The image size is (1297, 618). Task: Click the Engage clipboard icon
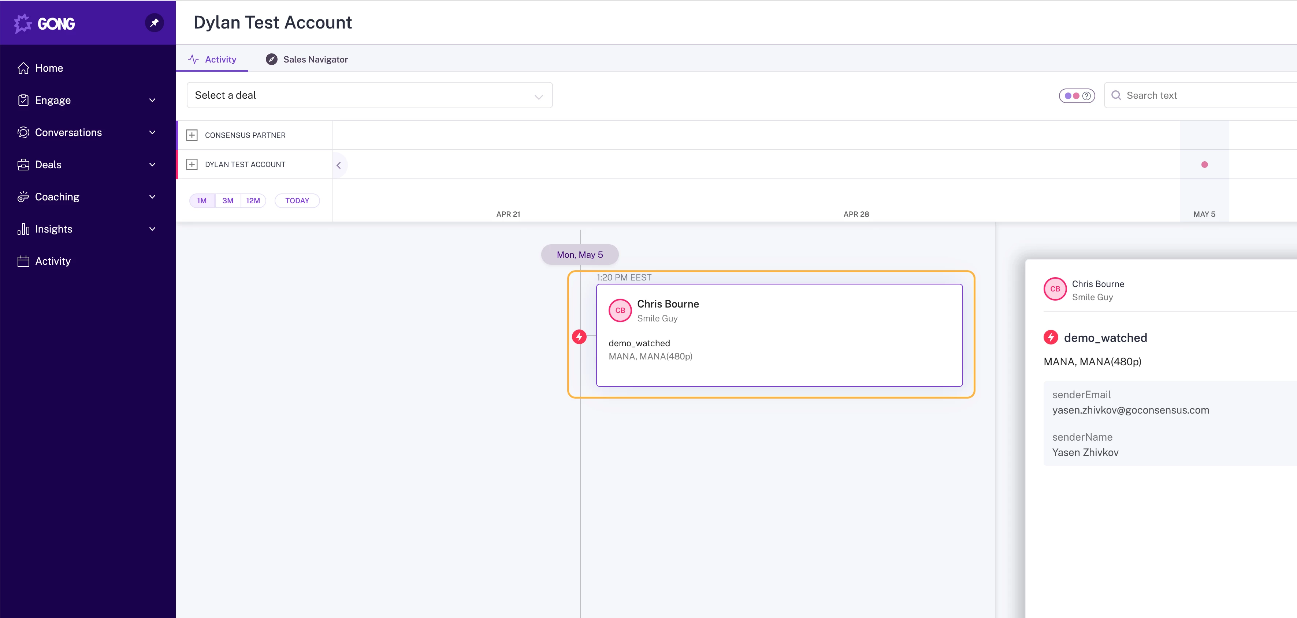click(23, 100)
